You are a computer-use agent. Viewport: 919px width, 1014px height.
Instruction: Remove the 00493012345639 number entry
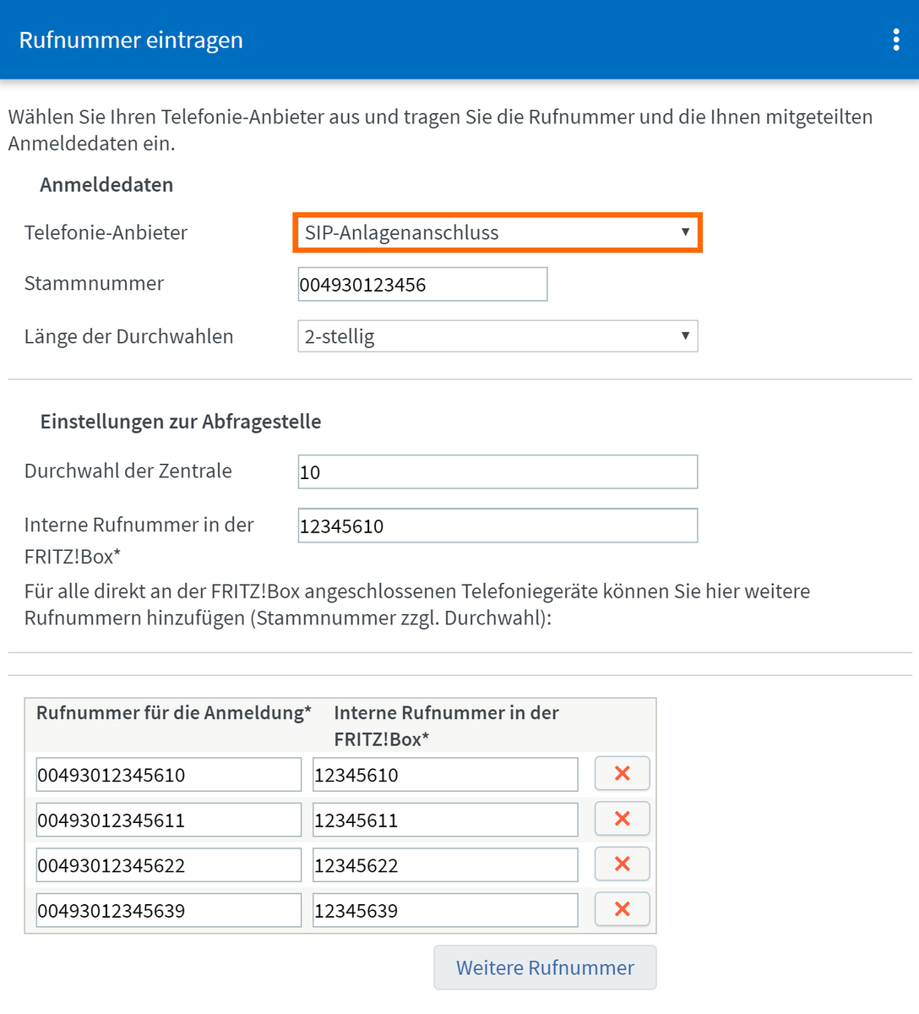[622, 909]
